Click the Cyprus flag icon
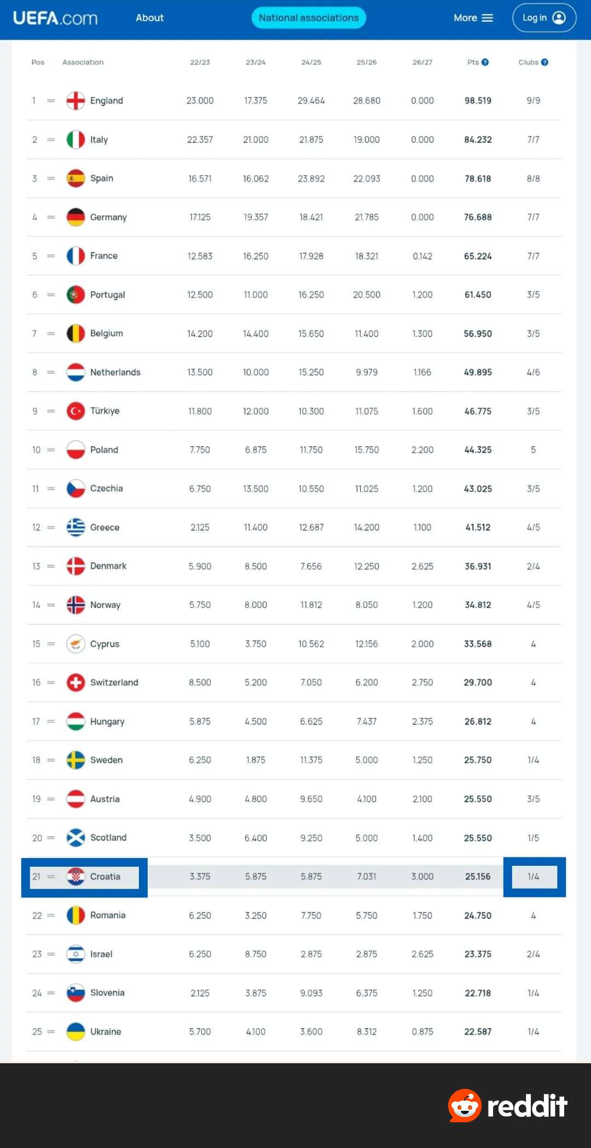The height and width of the screenshot is (1148, 591). pos(76,644)
